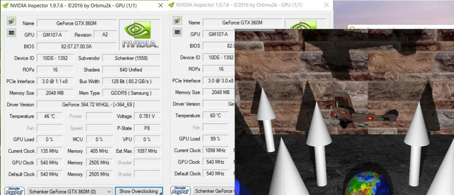
Task: Click the P-State value P8
Action: [147, 128]
